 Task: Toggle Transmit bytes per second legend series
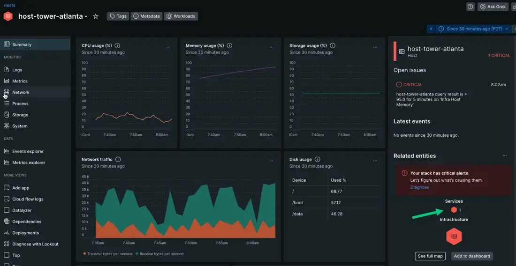click(x=107, y=254)
